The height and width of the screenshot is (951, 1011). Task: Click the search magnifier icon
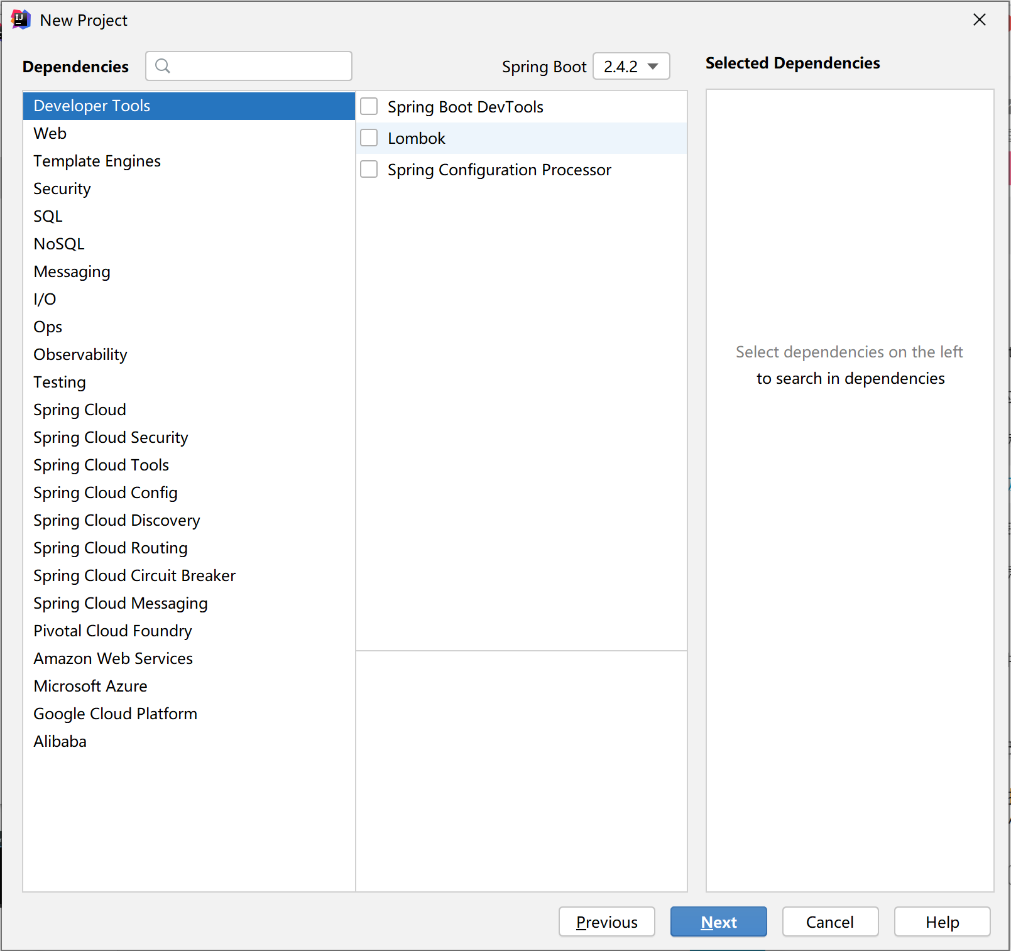click(x=163, y=66)
